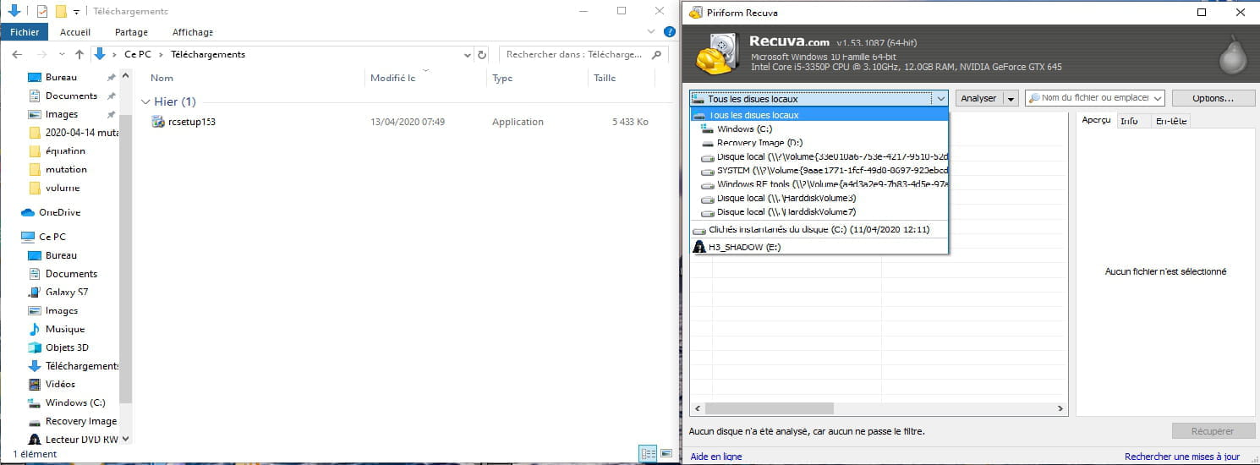The height and width of the screenshot is (465, 1260).
Task: Click the H3_SHADOW (E:) drive icon in Recuva
Action: tap(699, 247)
